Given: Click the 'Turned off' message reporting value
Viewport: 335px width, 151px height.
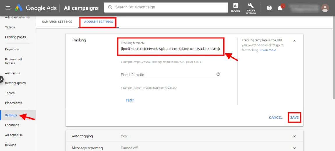Looking at the screenshot, I should (x=129, y=148).
